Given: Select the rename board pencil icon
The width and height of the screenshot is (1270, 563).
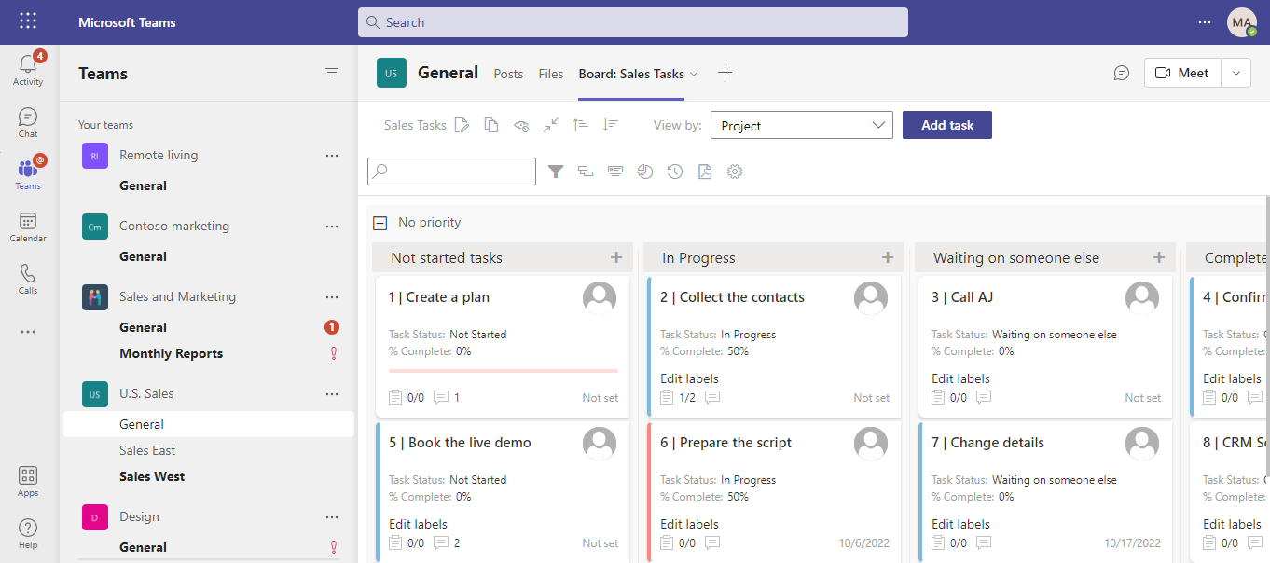Looking at the screenshot, I should [462, 124].
